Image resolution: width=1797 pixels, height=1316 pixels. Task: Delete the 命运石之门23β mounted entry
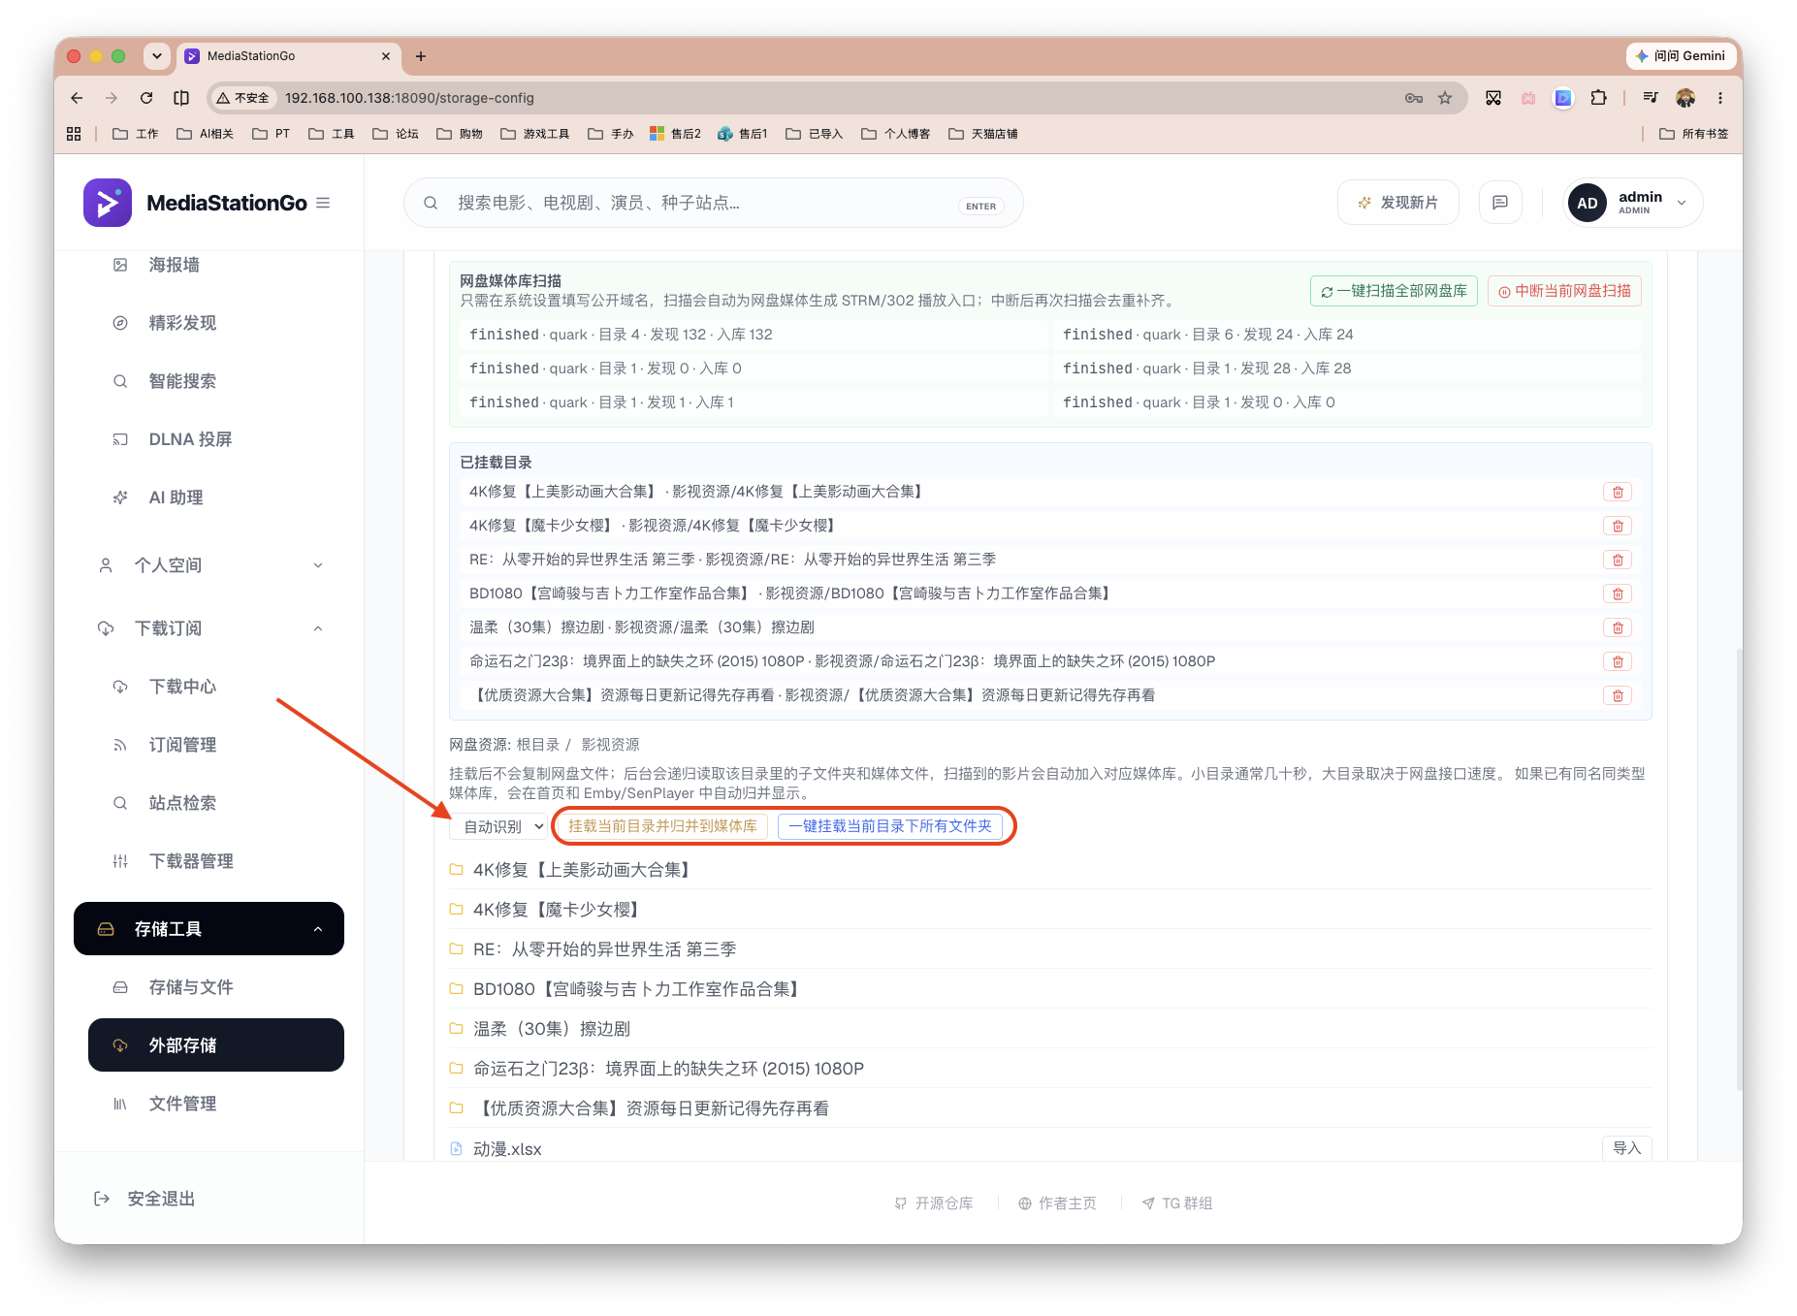pyautogui.click(x=1618, y=662)
